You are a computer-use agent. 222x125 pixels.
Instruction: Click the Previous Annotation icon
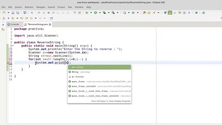[13, 18]
